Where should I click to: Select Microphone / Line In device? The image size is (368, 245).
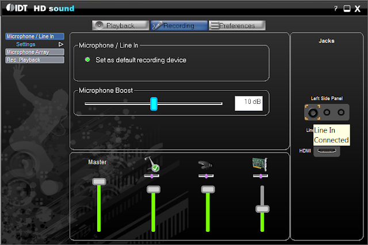pyautogui.click(x=34, y=36)
